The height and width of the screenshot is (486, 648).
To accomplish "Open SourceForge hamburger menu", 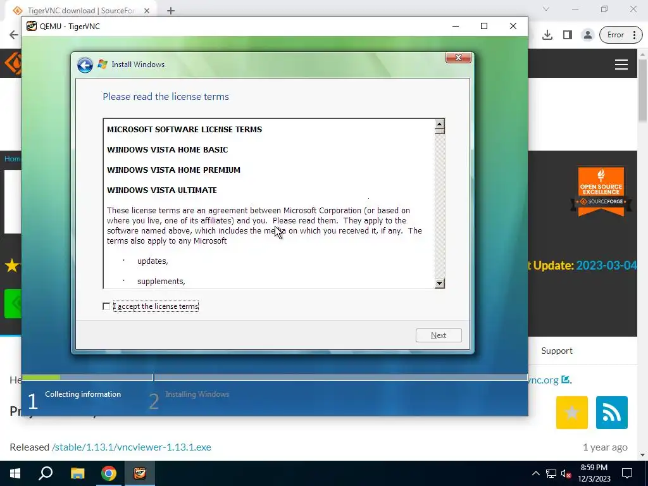I will pos(621,65).
